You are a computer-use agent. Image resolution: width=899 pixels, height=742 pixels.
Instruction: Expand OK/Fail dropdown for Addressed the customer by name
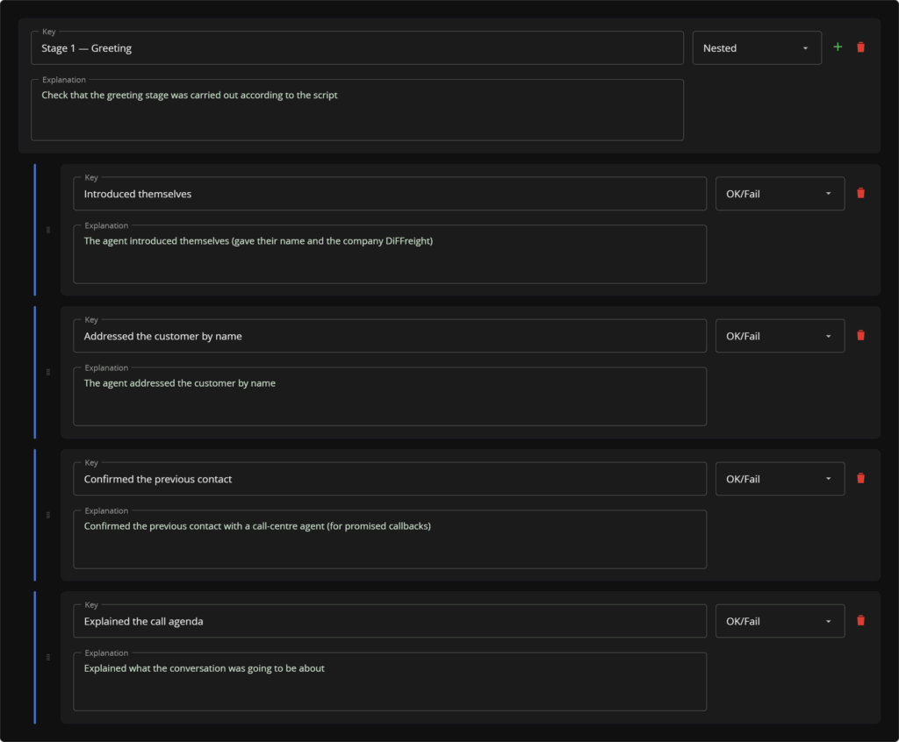(x=780, y=336)
